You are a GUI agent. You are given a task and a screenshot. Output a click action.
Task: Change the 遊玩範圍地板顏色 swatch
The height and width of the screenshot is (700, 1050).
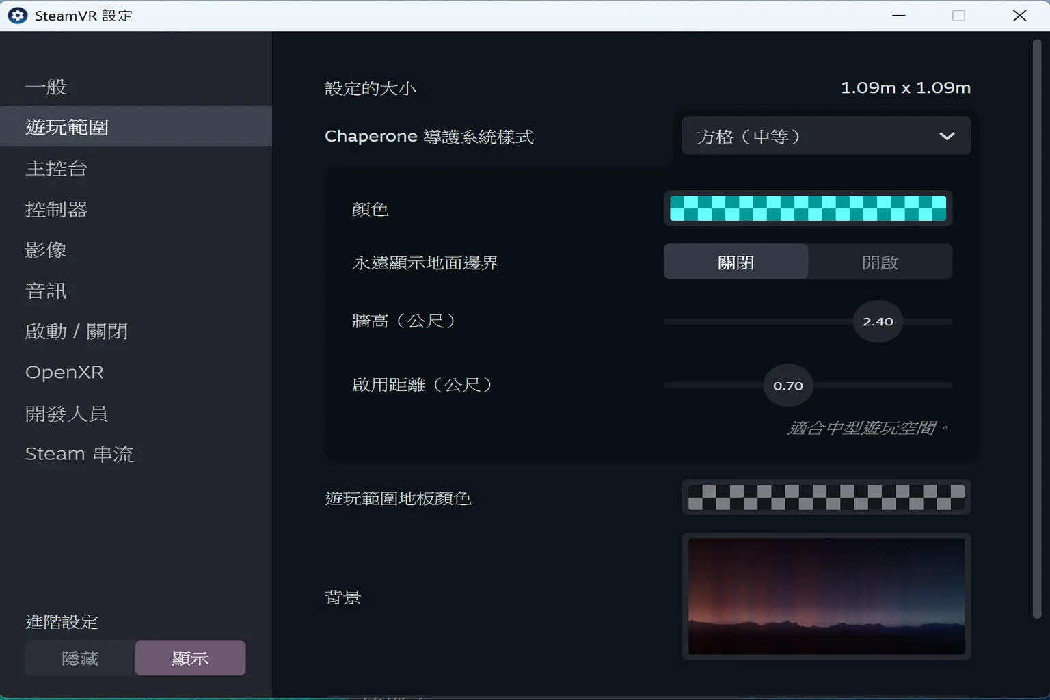point(825,497)
